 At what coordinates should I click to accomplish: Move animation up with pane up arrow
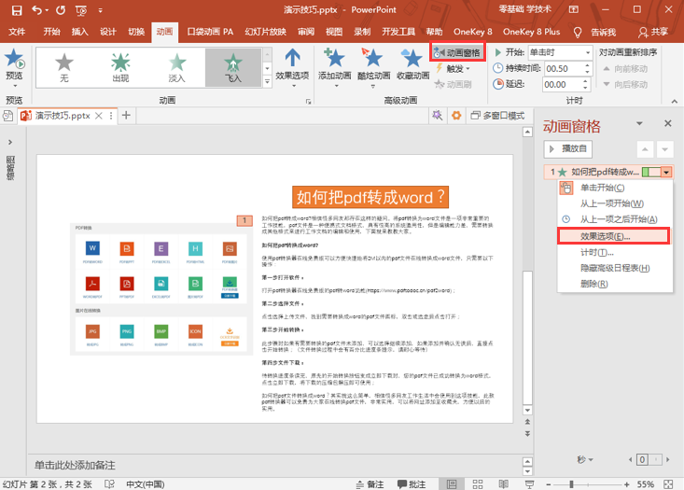tap(645, 149)
